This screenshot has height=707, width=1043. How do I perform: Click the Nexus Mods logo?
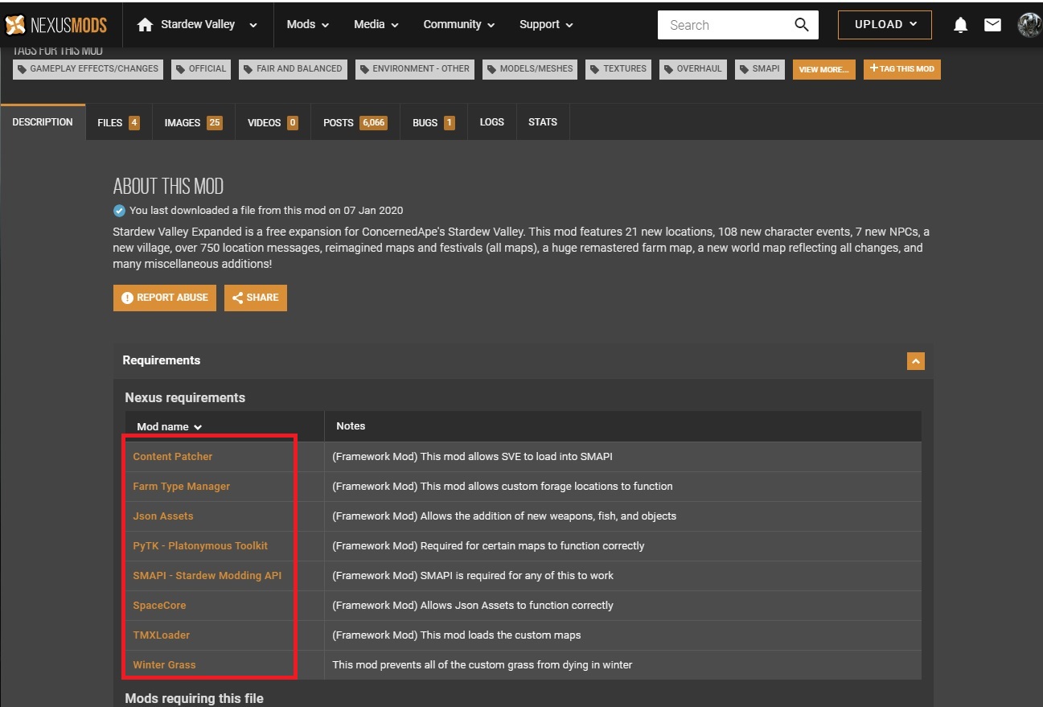click(x=55, y=25)
